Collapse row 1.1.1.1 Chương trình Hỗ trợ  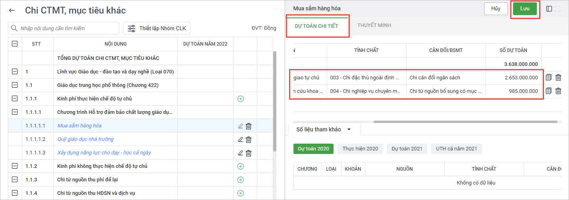point(15,112)
